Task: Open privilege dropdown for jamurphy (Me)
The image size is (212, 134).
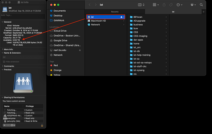Action: click(x=33, y=121)
